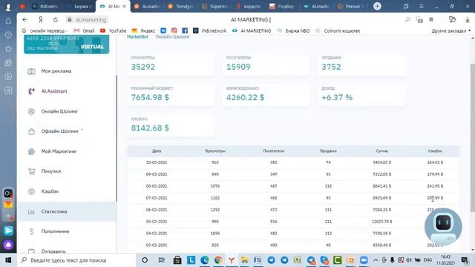
Task: Open a new browser tab
Action: pyautogui.click(x=377, y=6)
